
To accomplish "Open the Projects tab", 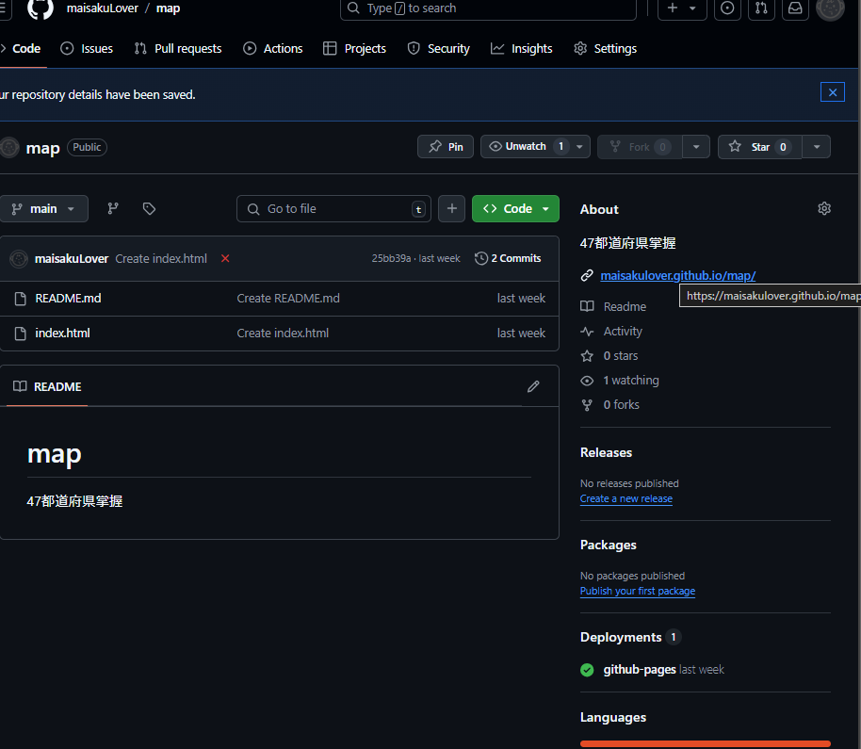I will pos(355,48).
